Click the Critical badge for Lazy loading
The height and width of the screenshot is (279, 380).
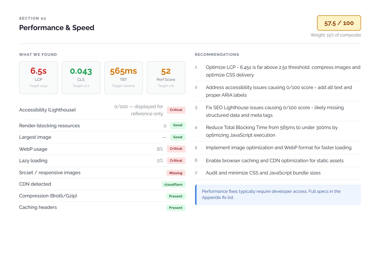coord(176,161)
